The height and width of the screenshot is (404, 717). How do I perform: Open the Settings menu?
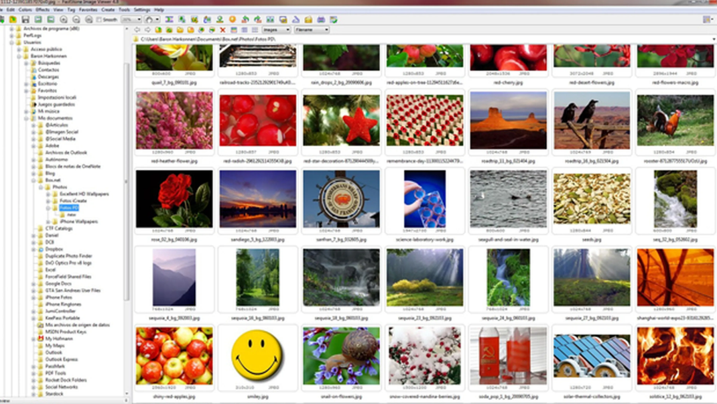[x=141, y=10]
